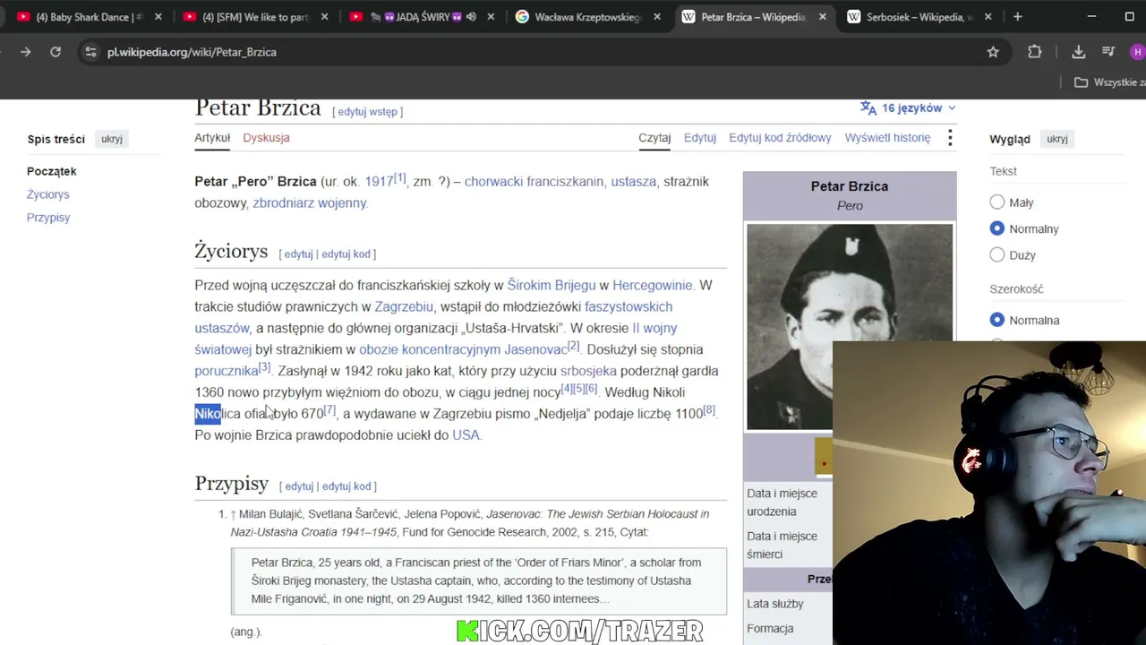Open the browser downloads panel
Screen dimensions: 1146x645
(x=1078, y=52)
